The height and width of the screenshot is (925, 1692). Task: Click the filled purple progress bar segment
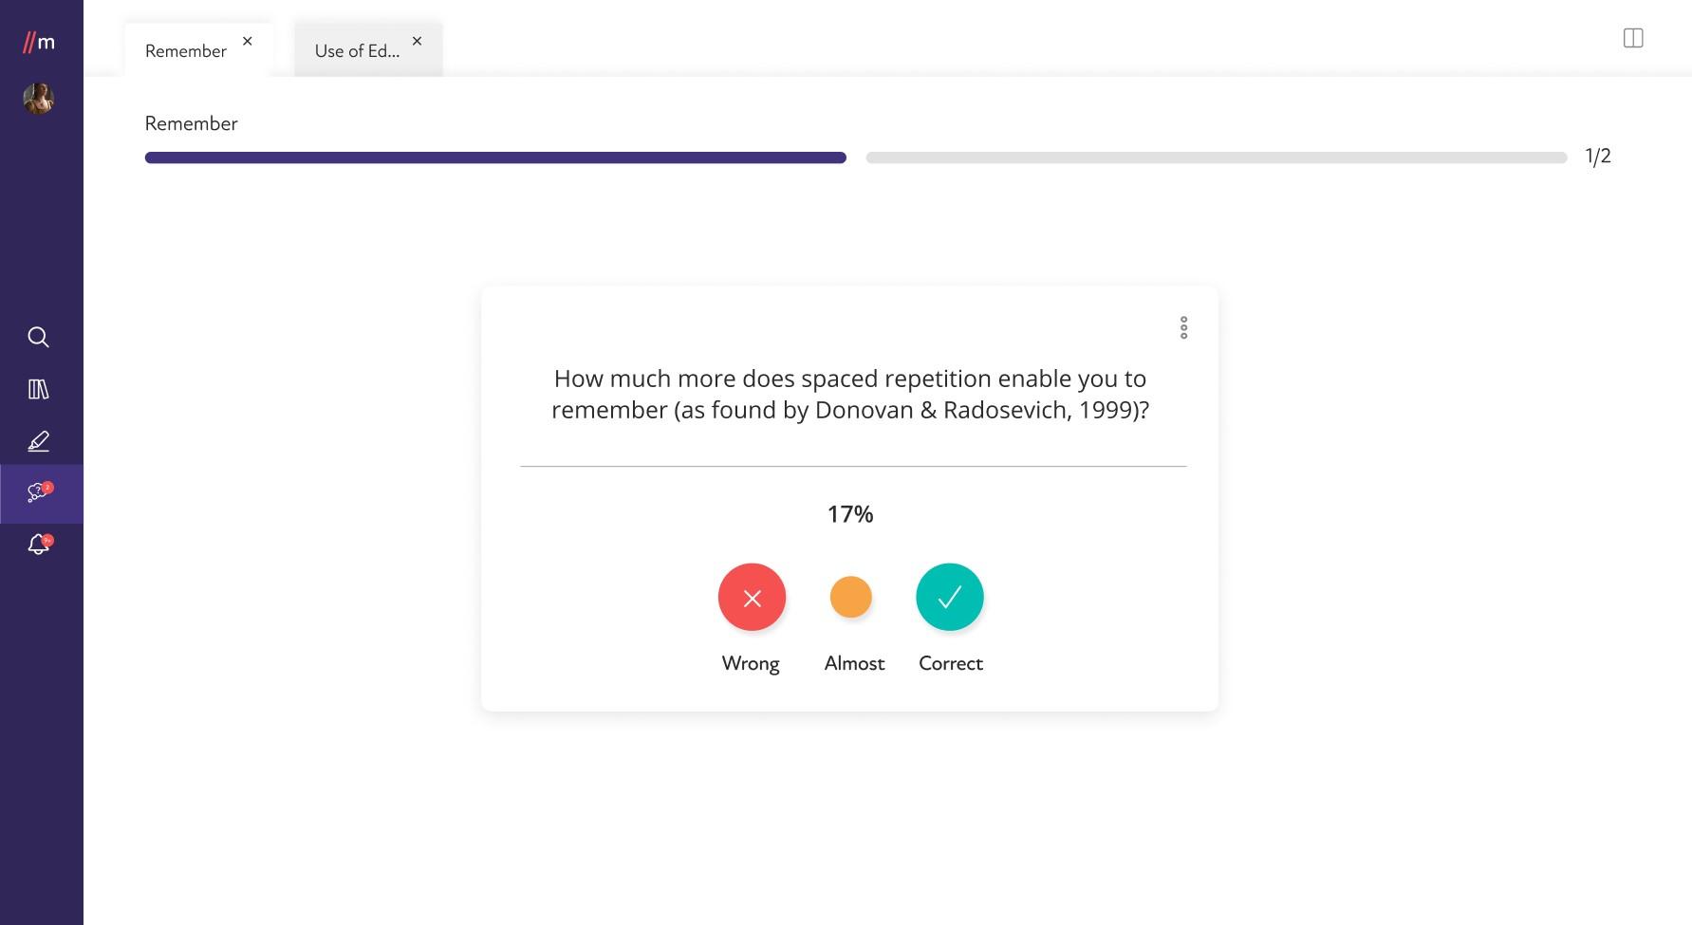click(x=495, y=157)
